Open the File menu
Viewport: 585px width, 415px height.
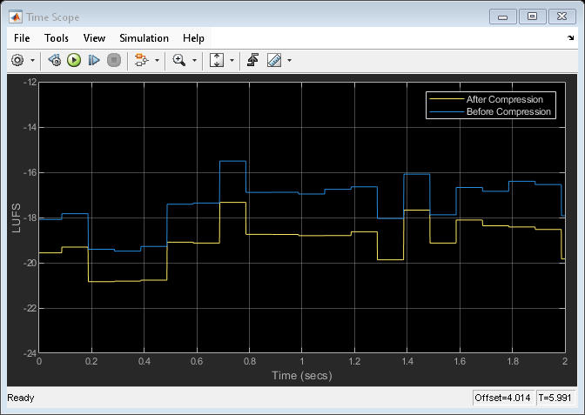[x=22, y=38]
